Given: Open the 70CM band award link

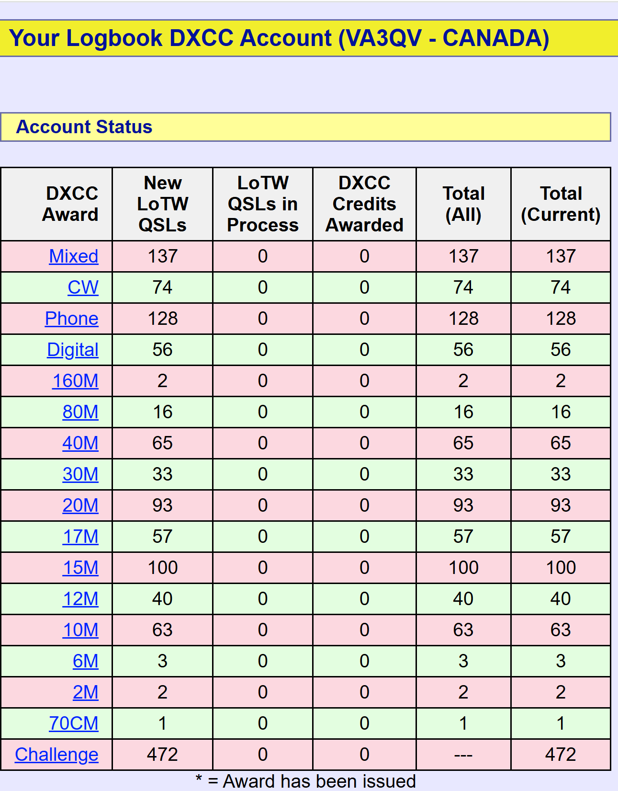Looking at the screenshot, I should tap(74, 723).
